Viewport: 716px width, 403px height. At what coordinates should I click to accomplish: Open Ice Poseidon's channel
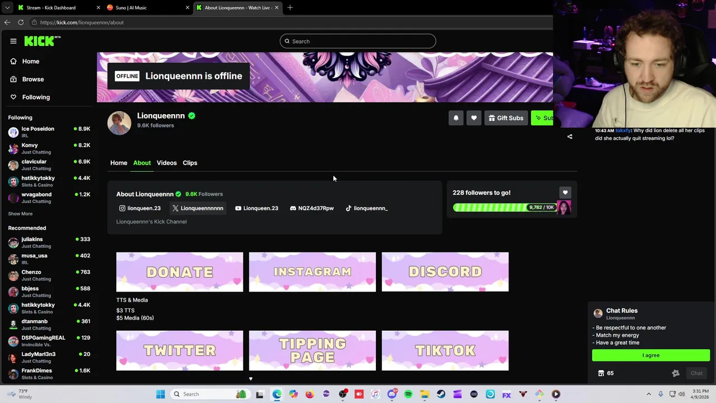[49, 132]
